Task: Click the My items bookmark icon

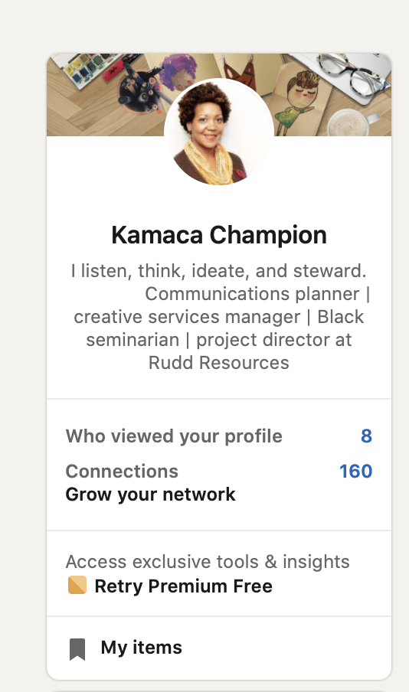Action: pos(77,649)
